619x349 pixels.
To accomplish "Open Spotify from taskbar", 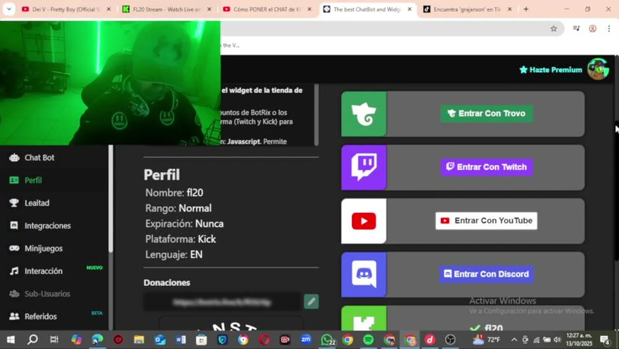I will point(368,340).
